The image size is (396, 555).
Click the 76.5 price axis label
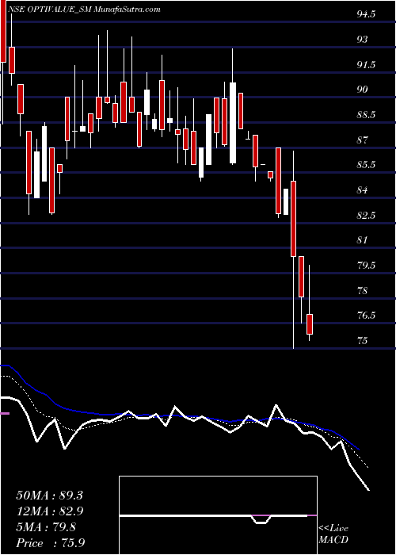[366, 316]
